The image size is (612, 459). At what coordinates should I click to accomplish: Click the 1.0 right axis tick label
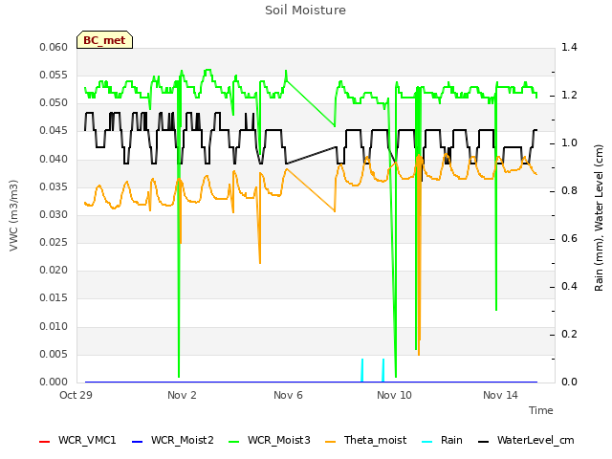tap(569, 142)
